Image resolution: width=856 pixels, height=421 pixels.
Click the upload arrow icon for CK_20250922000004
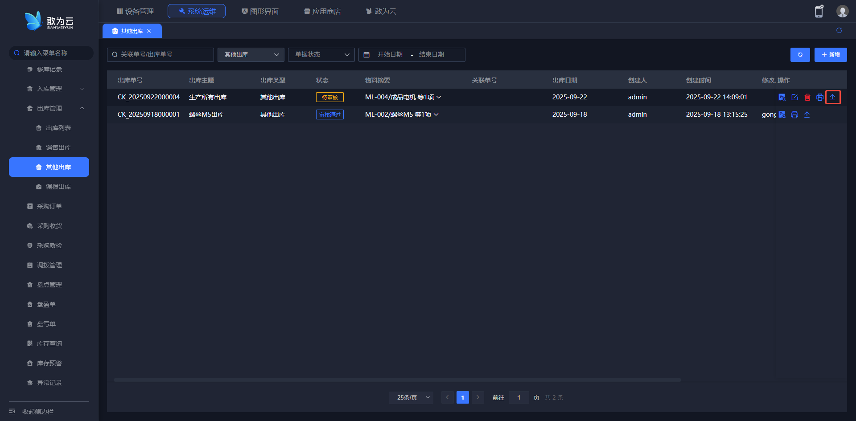point(832,97)
